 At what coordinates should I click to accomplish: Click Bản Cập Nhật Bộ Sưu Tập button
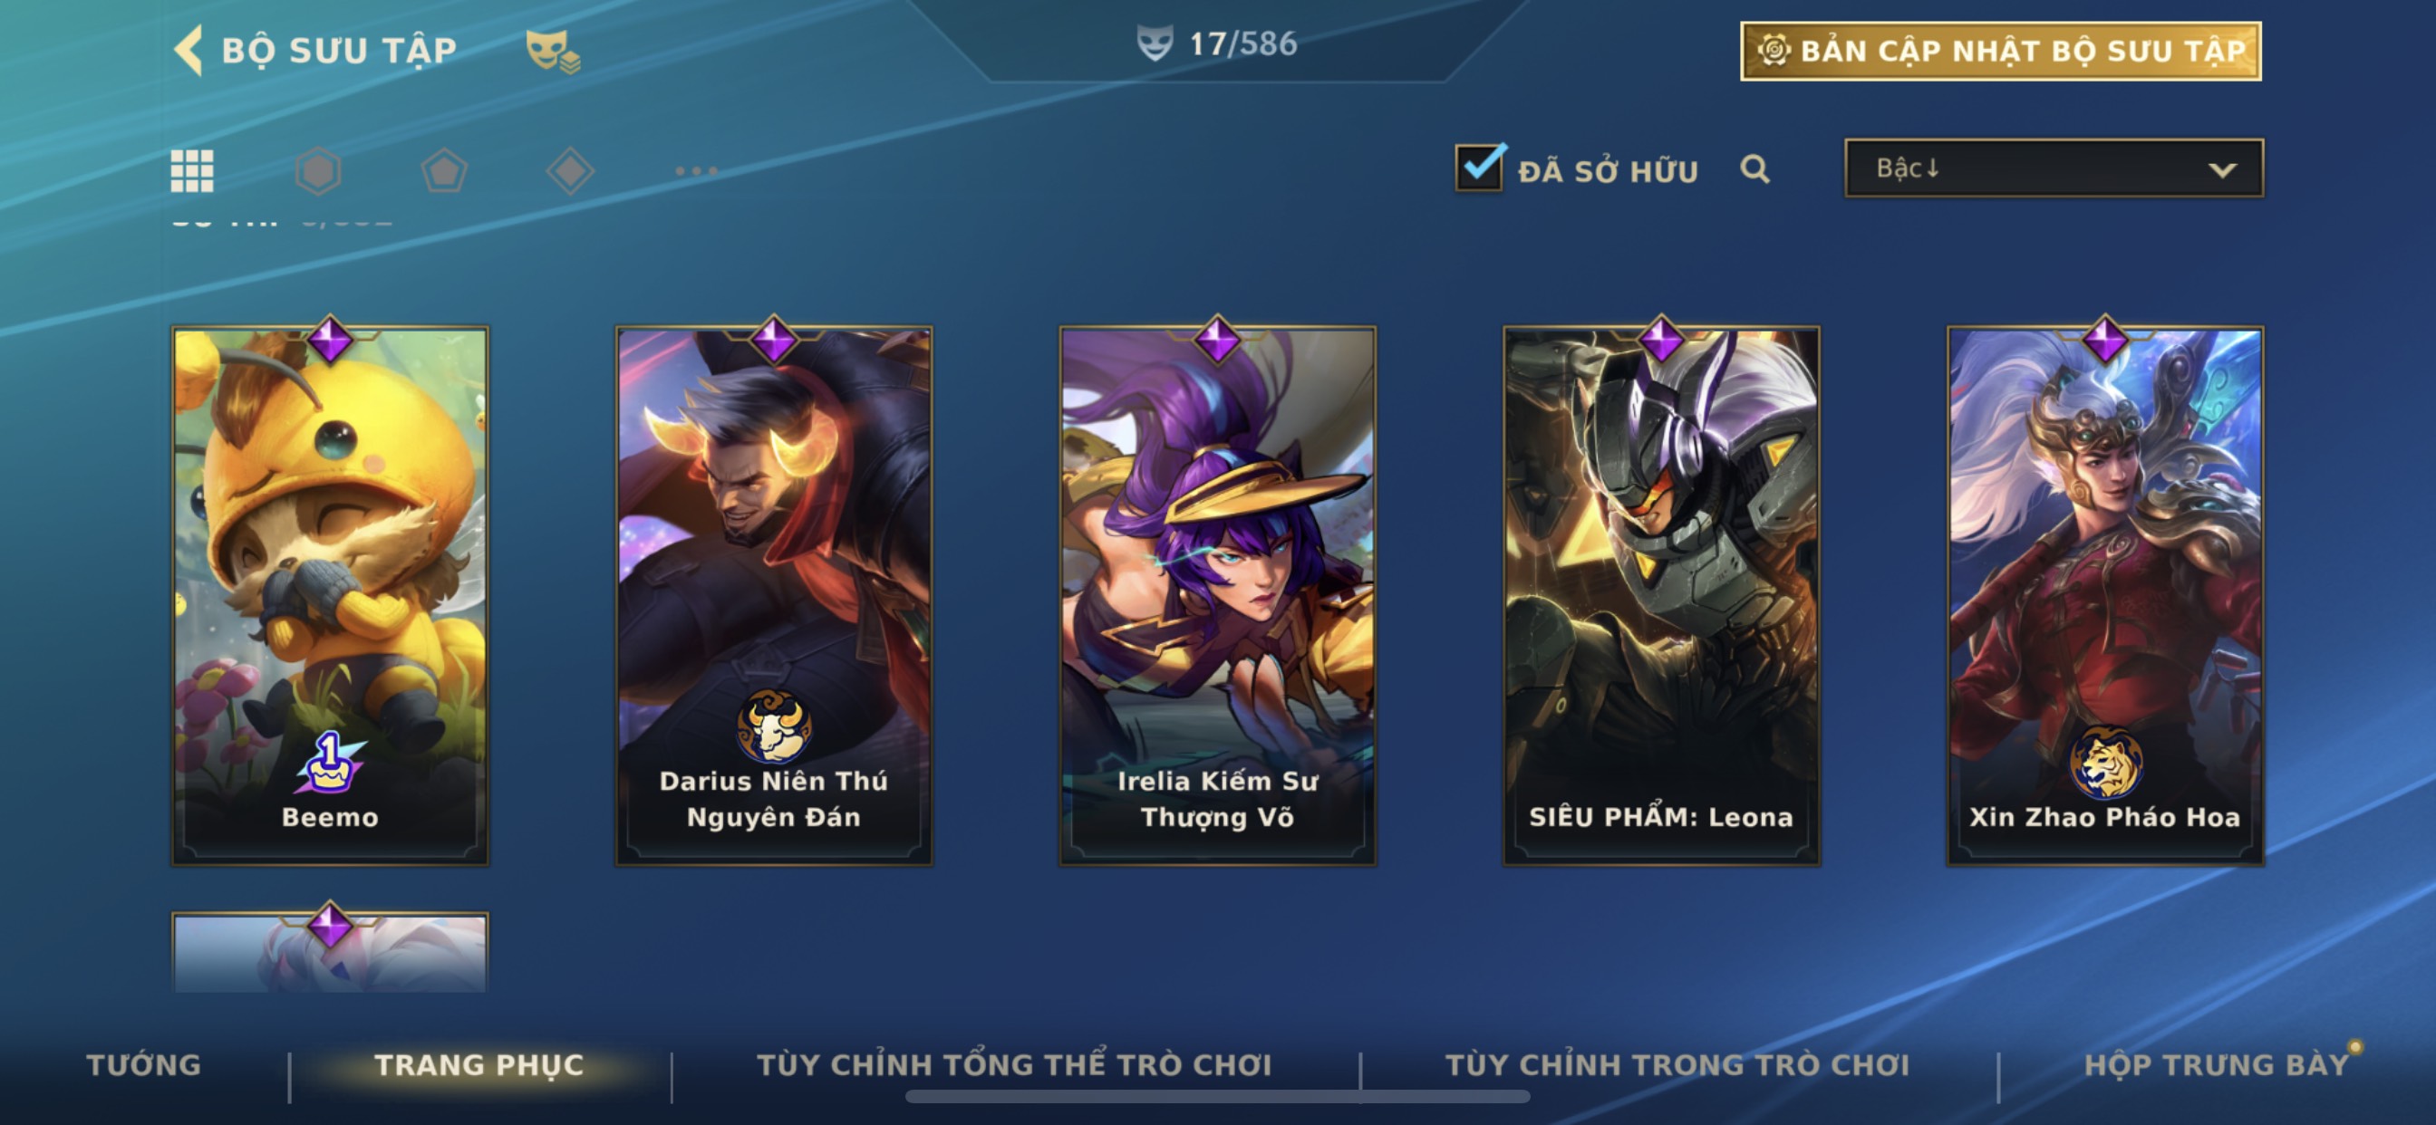[x=2001, y=51]
